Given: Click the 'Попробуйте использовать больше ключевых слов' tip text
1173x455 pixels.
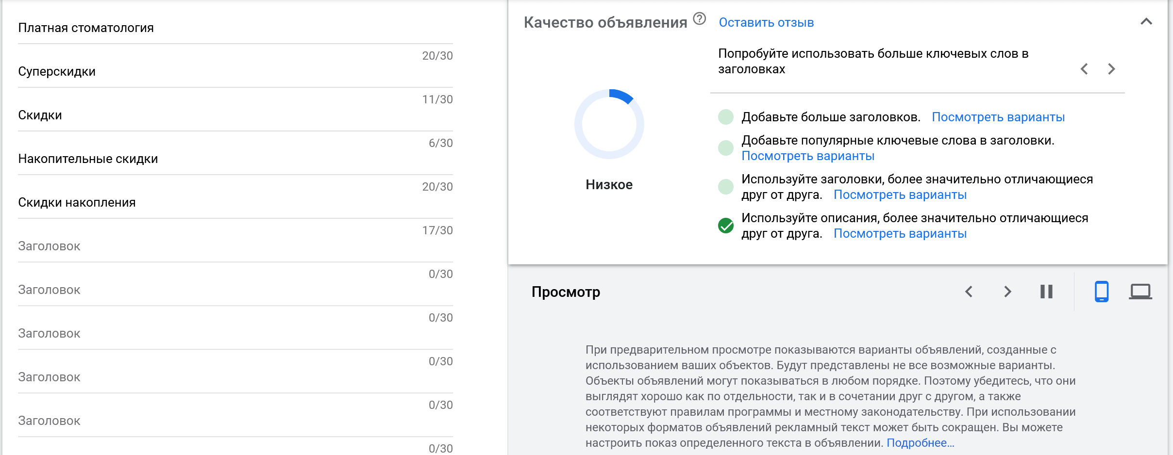Looking at the screenshot, I should coord(873,61).
